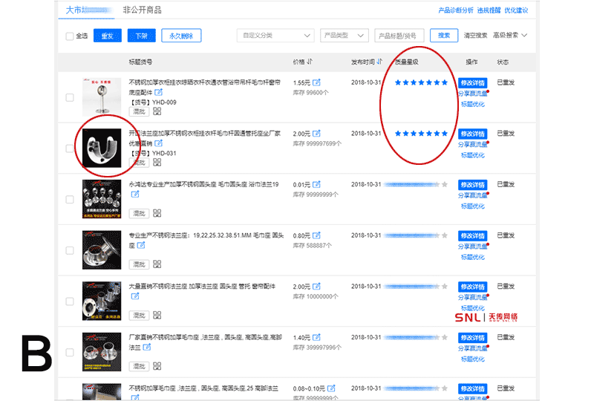Open QR code for YHD-009 product
This screenshot has height=401, width=594.
(x=157, y=111)
